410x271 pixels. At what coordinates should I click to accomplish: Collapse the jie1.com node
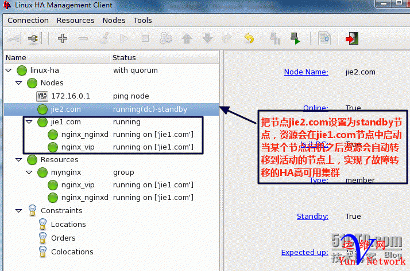click(29, 122)
